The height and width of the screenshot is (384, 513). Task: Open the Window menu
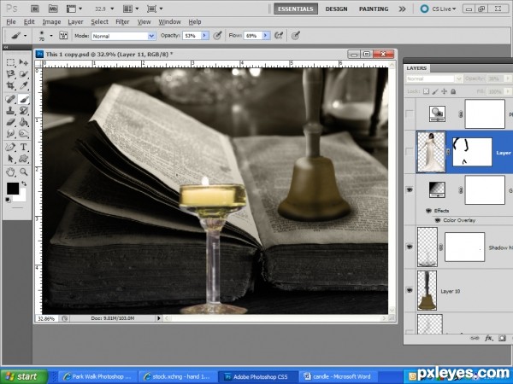click(169, 22)
